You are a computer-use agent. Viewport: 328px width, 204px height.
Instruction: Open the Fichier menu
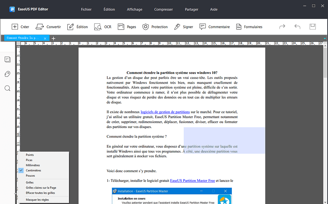click(86, 10)
